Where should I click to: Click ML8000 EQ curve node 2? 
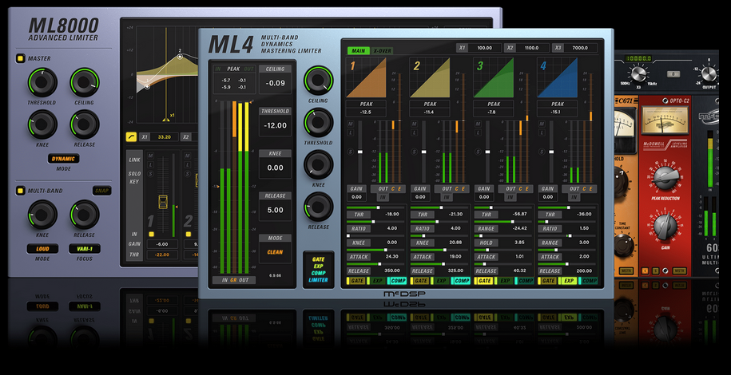181,57
